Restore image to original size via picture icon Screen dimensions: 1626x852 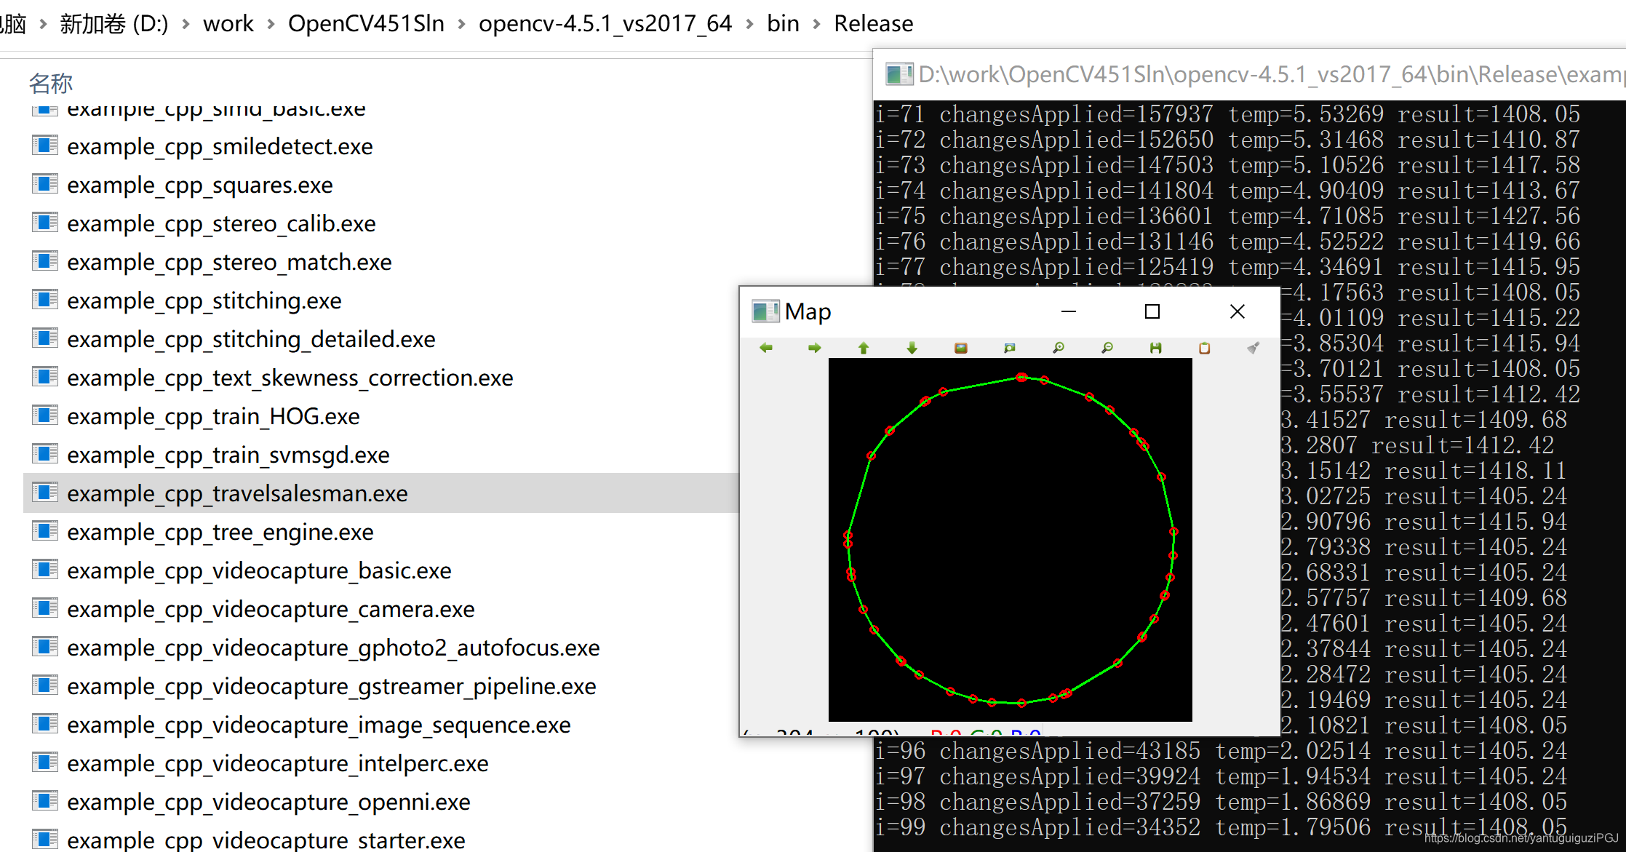[960, 348]
